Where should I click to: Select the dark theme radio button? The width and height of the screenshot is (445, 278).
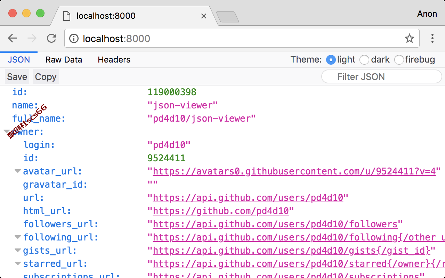point(364,60)
